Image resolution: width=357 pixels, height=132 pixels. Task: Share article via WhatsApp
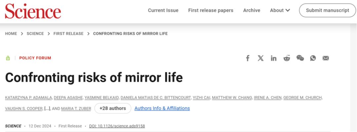[x=313, y=58]
